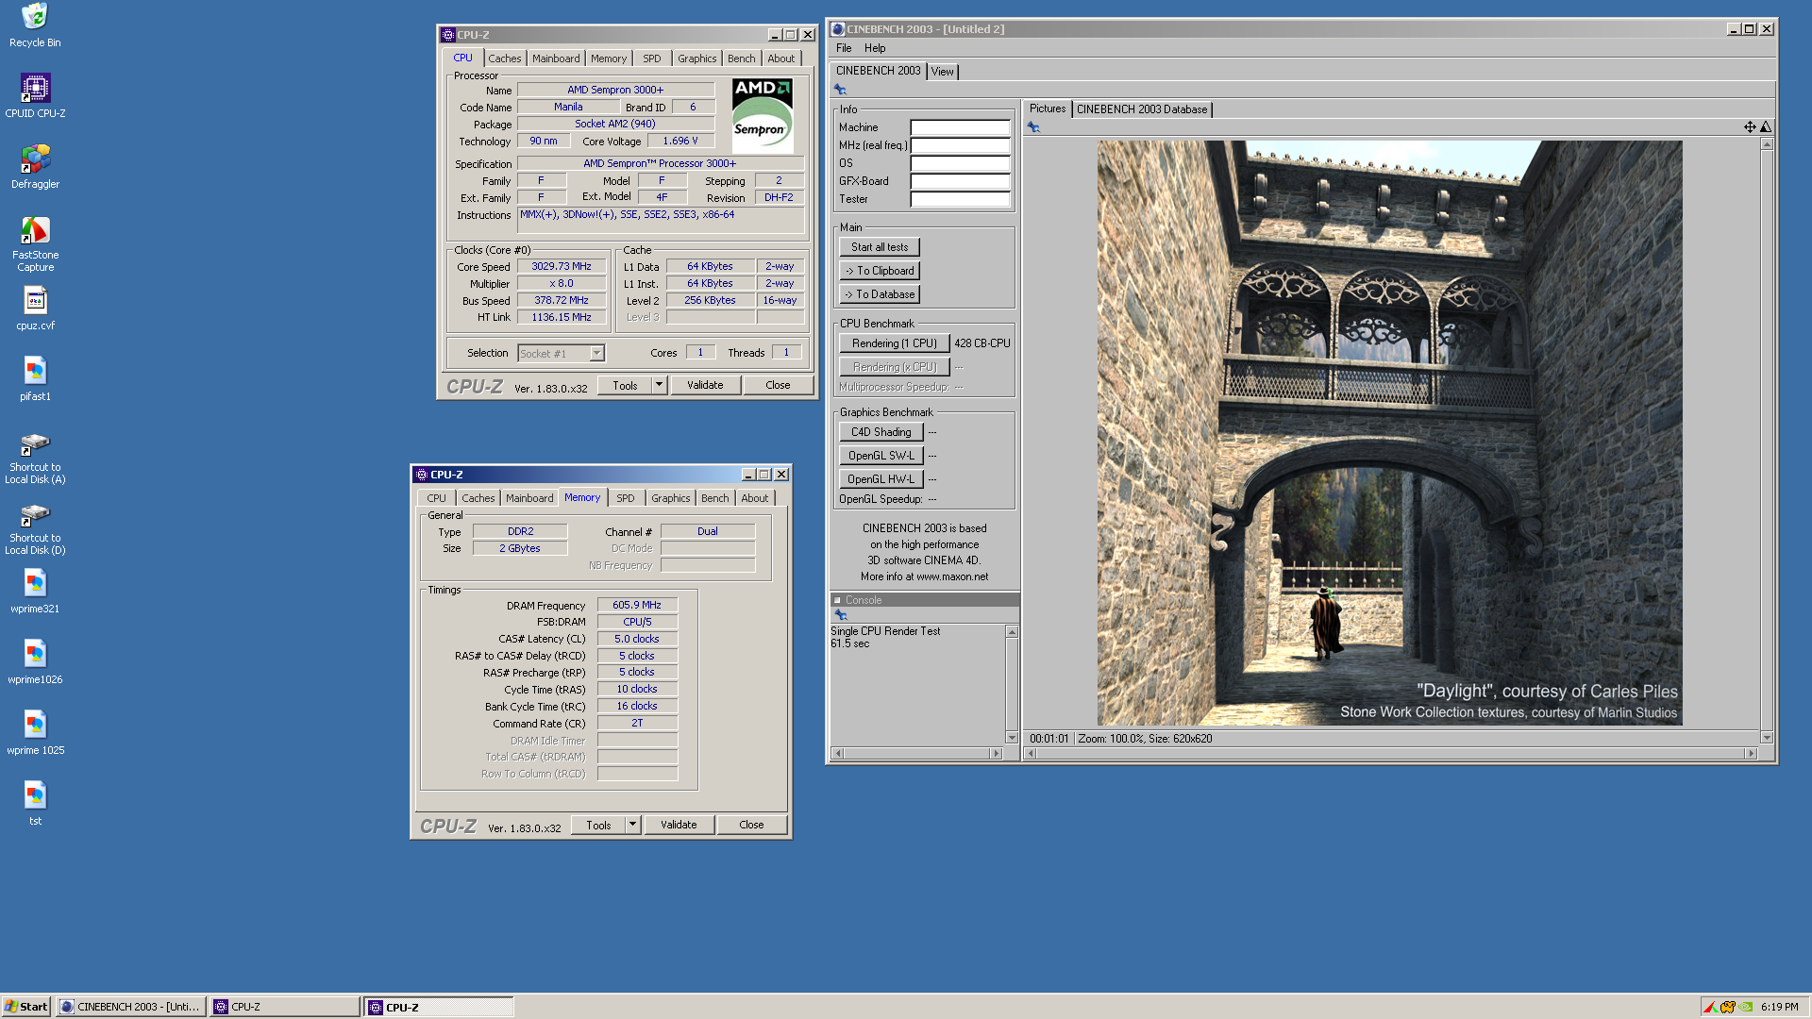This screenshot has height=1019, width=1812.
Task: Expand the Tools arrow in the lower CPU-Z window
Action: pos(632,825)
